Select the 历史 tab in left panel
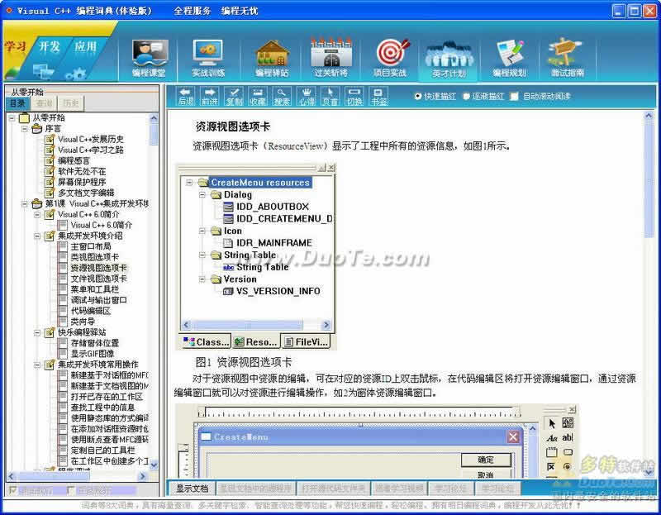This screenshot has height=515, width=661. (71, 103)
